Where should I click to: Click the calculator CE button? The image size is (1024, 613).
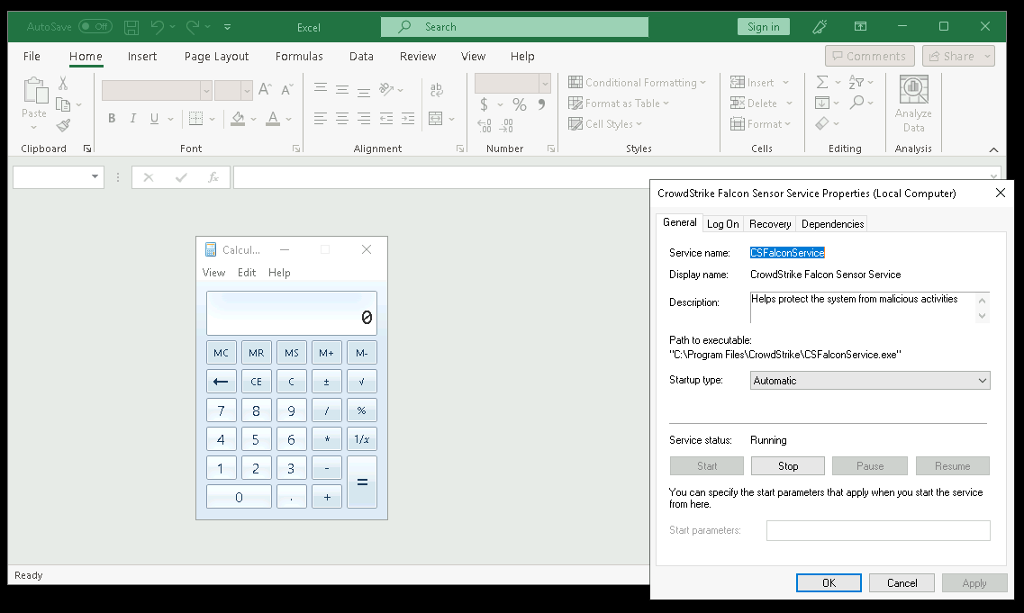point(256,382)
